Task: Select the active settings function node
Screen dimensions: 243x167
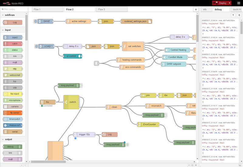Action: (x=78, y=21)
